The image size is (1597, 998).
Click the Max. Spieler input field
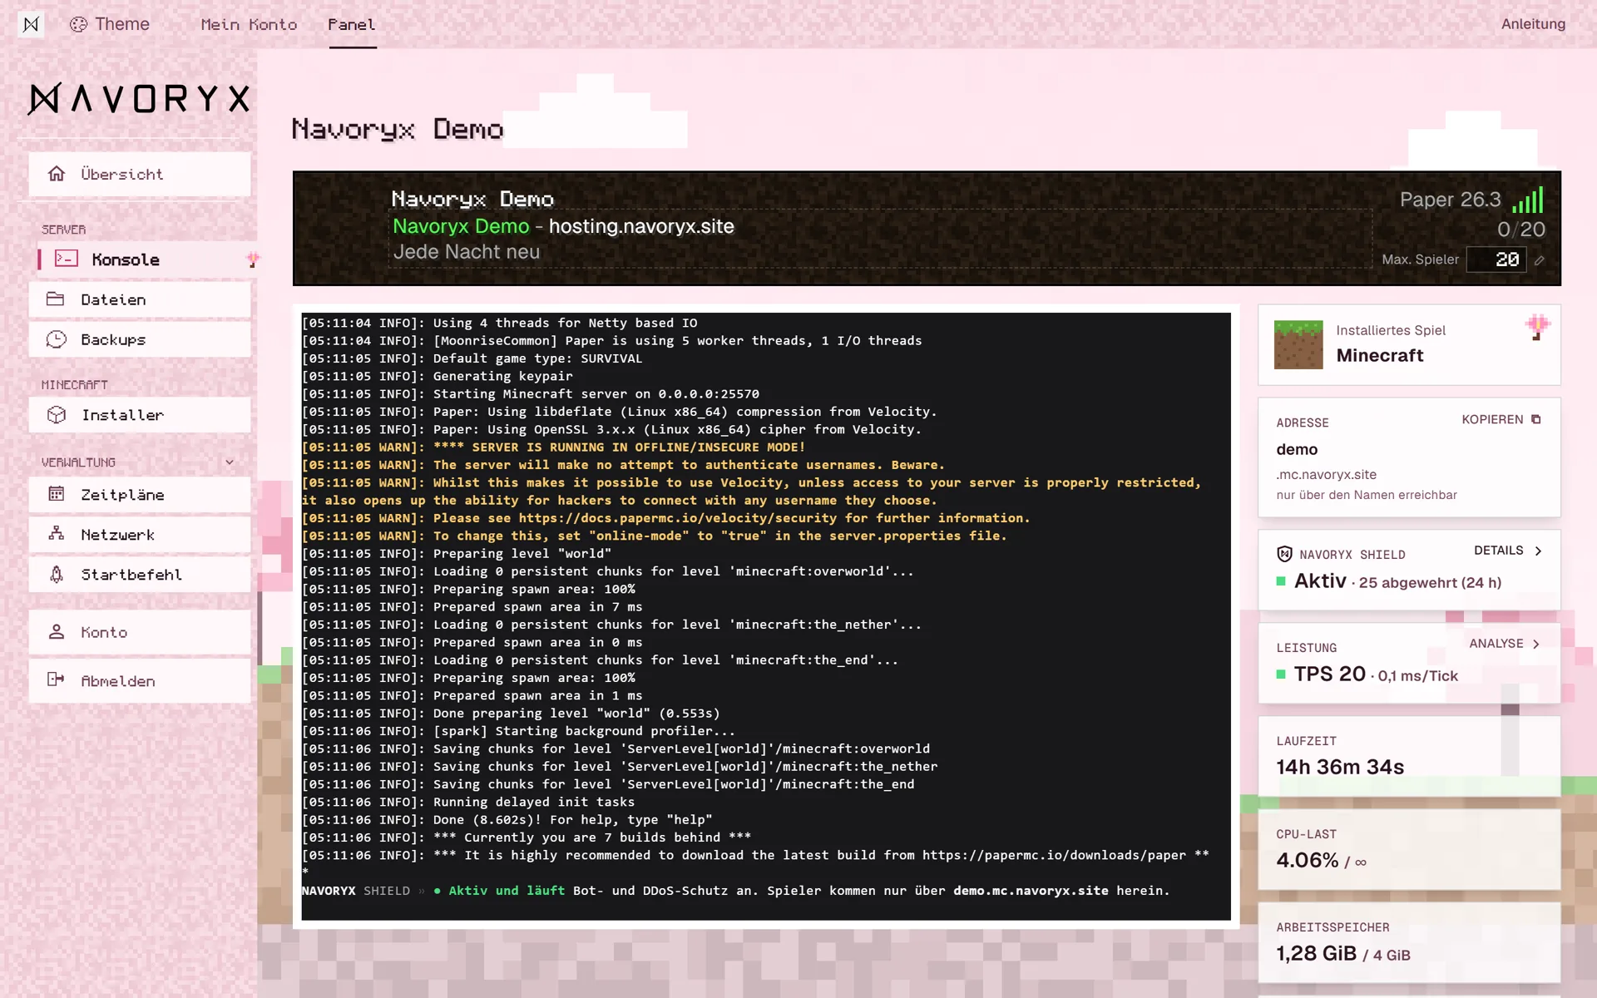click(x=1496, y=259)
